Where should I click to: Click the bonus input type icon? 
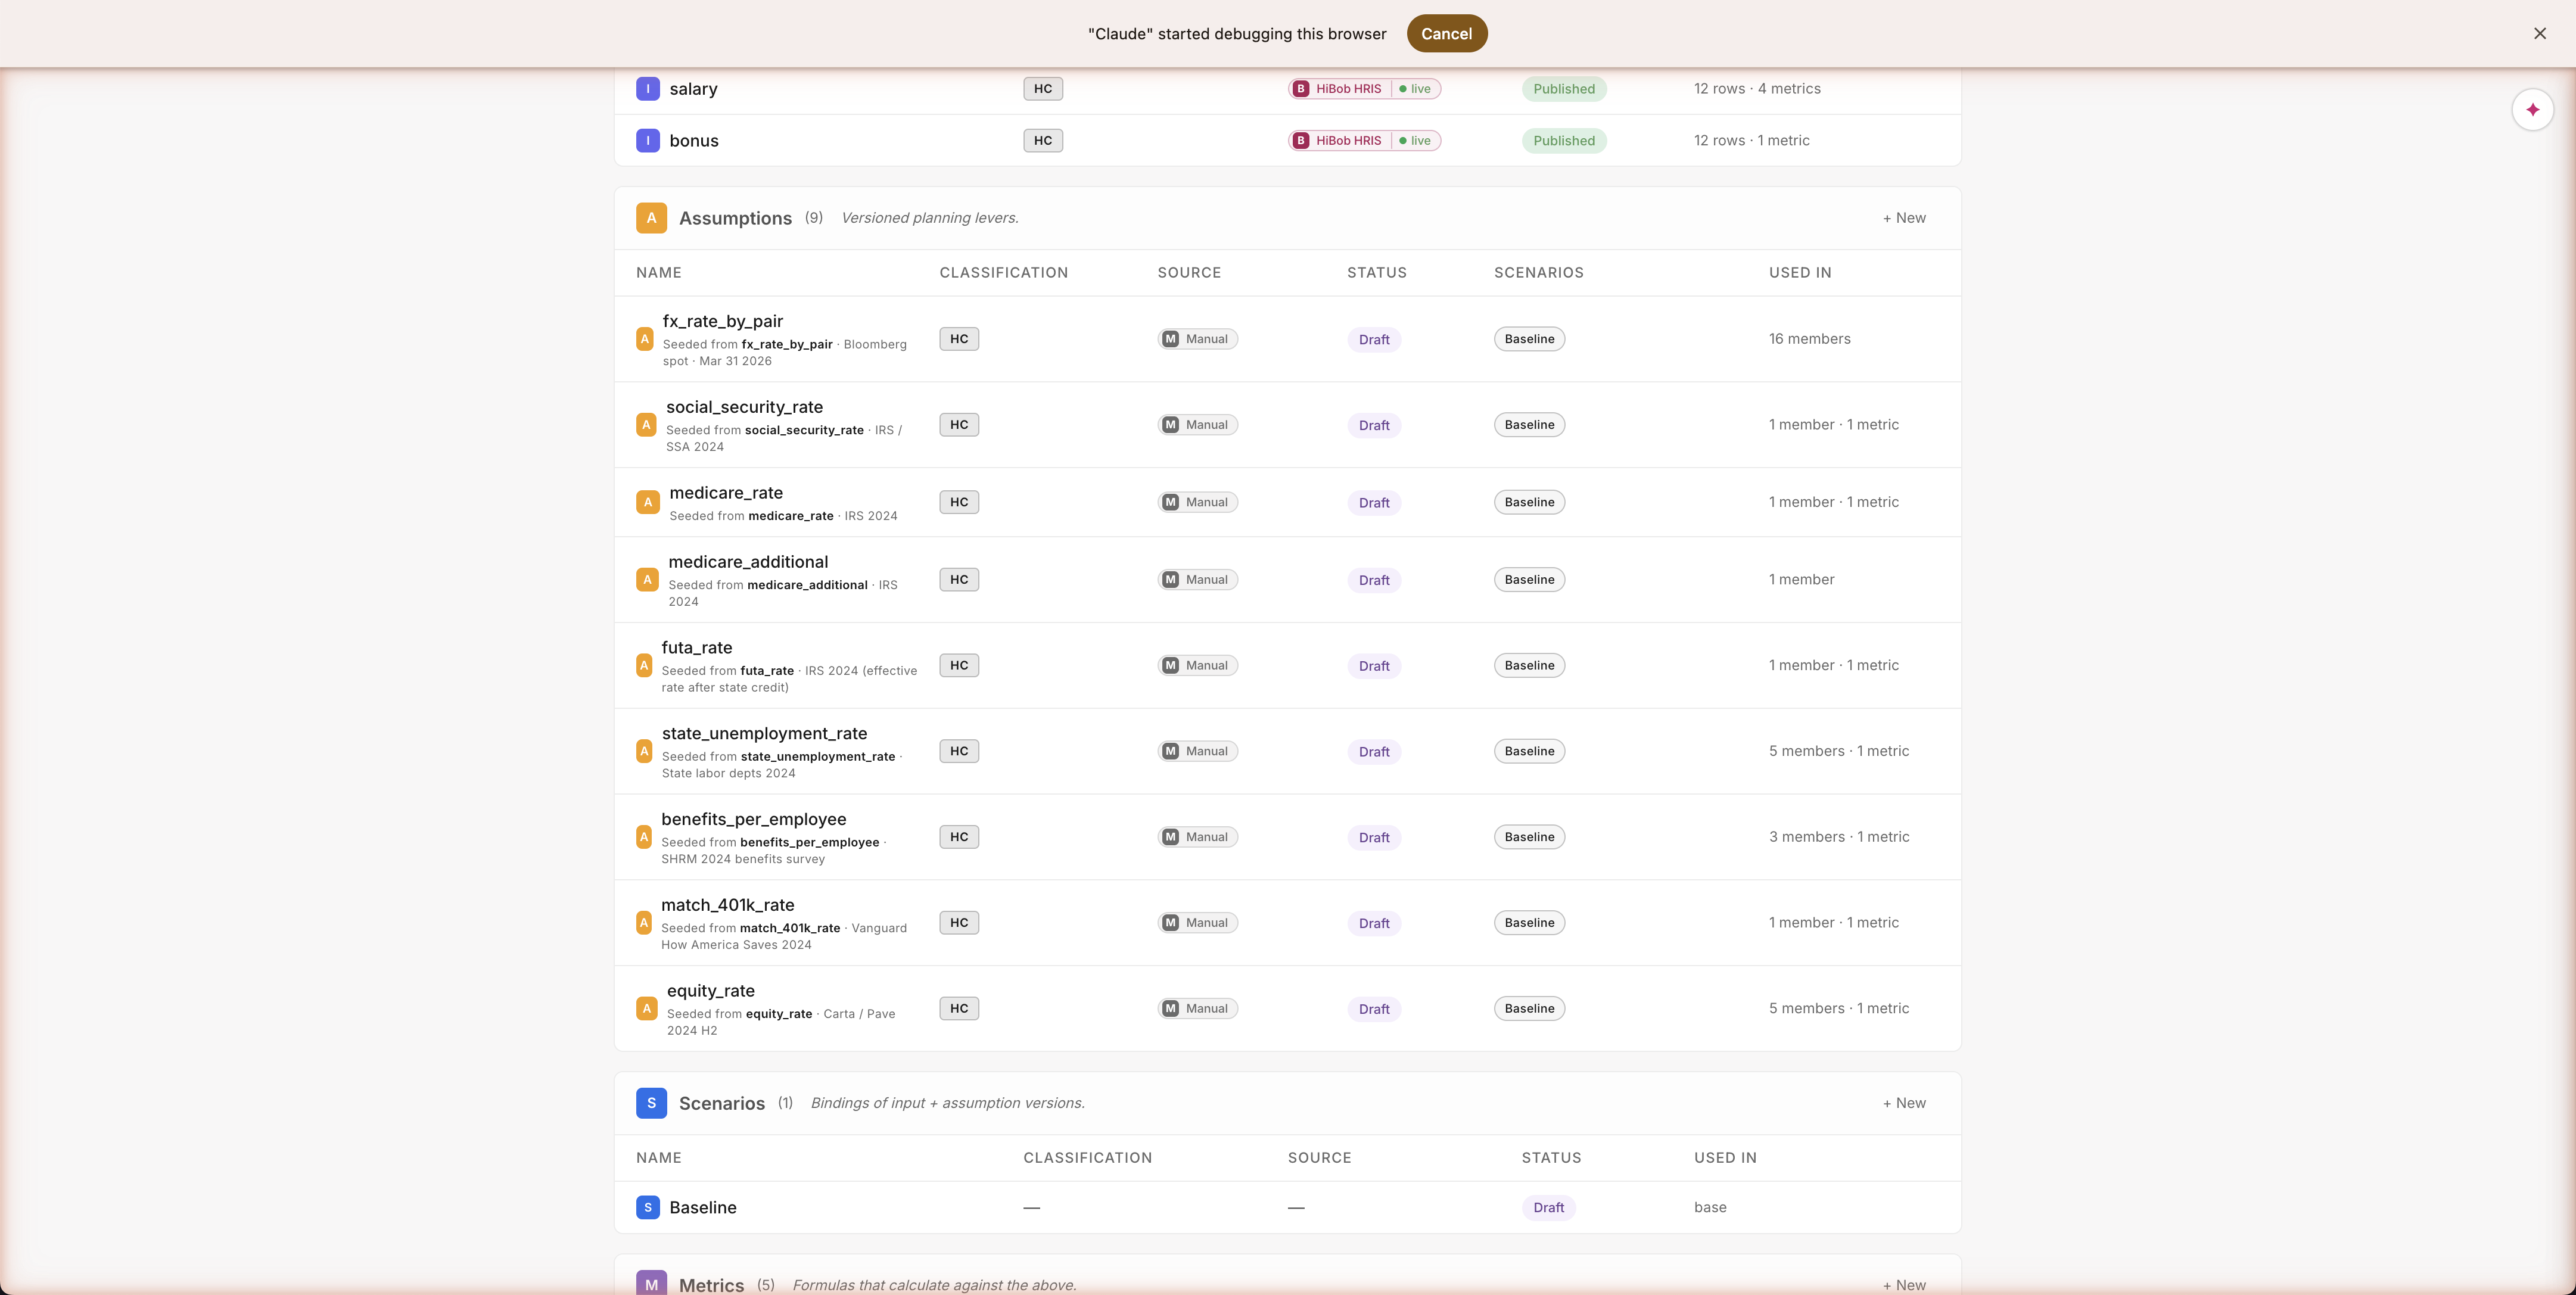(648, 140)
